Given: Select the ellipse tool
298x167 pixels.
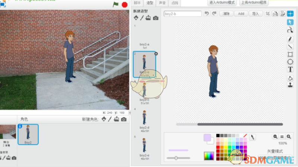Looking at the screenshot, I should 290,62.
